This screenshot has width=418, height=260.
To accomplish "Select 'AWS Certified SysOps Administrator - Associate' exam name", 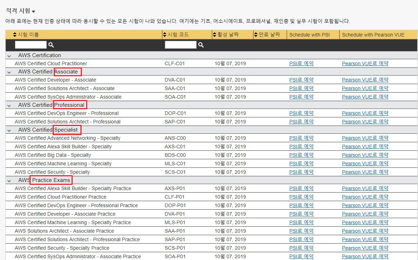I will click(x=68, y=97).
